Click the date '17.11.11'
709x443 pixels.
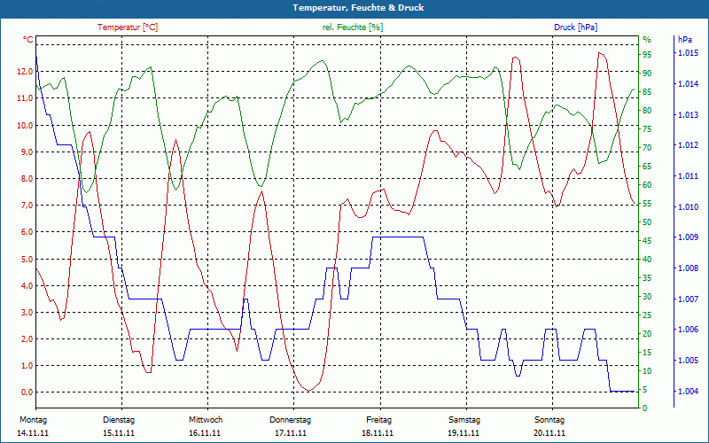[x=291, y=433]
